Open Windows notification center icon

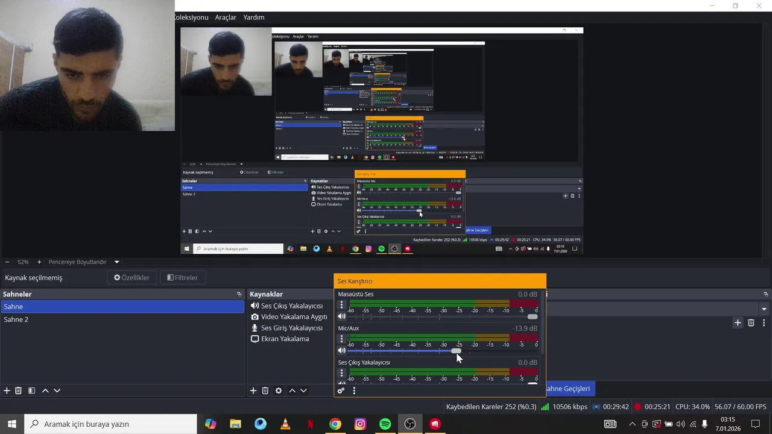click(755, 424)
